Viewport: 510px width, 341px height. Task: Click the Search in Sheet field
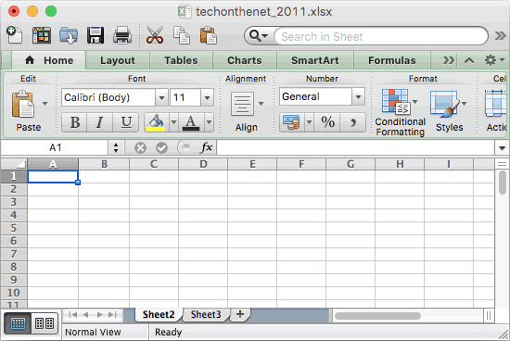click(x=380, y=36)
